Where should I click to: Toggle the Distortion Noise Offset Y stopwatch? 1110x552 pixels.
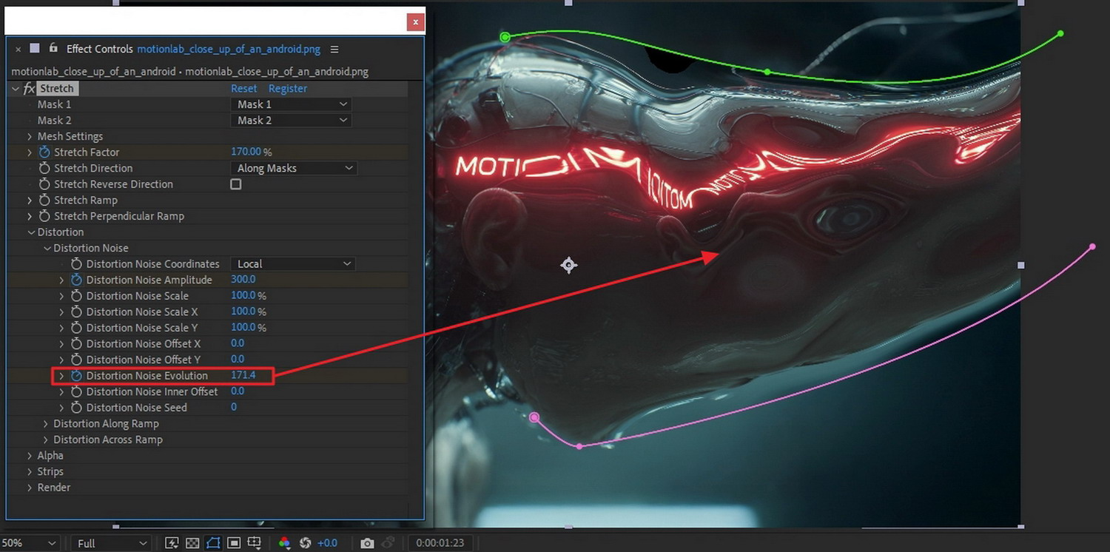pos(76,360)
